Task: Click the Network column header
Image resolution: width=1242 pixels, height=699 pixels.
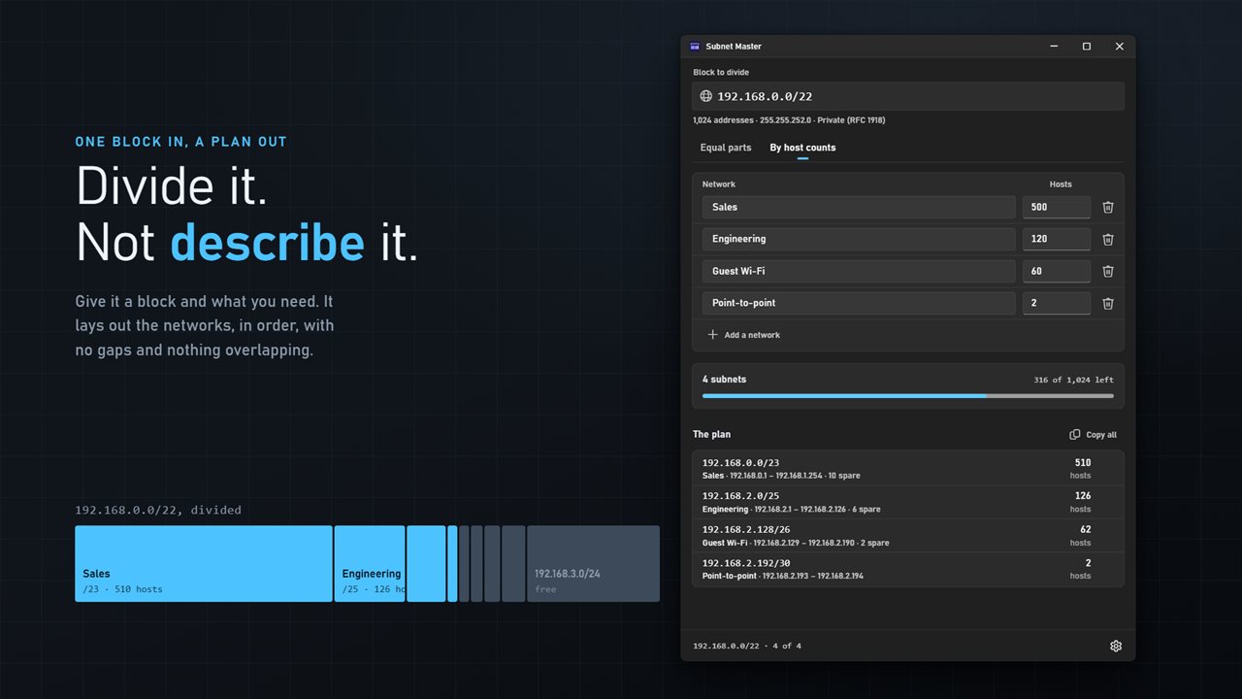Action: [x=719, y=184]
